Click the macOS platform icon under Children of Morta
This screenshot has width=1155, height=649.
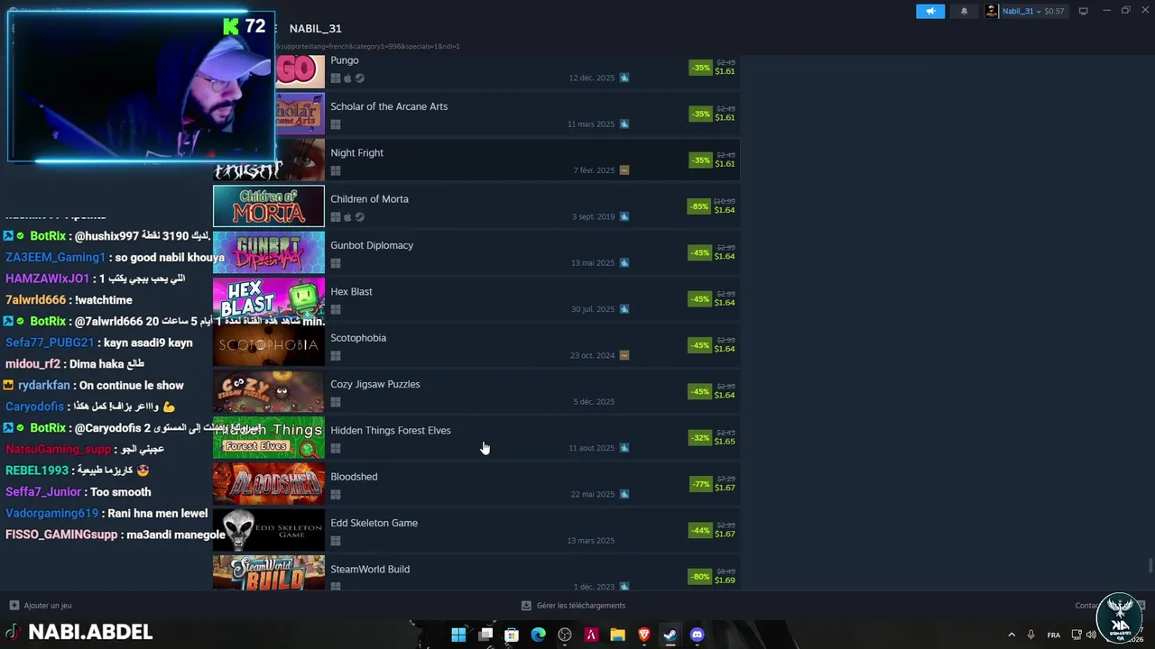click(x=347, y=217)
